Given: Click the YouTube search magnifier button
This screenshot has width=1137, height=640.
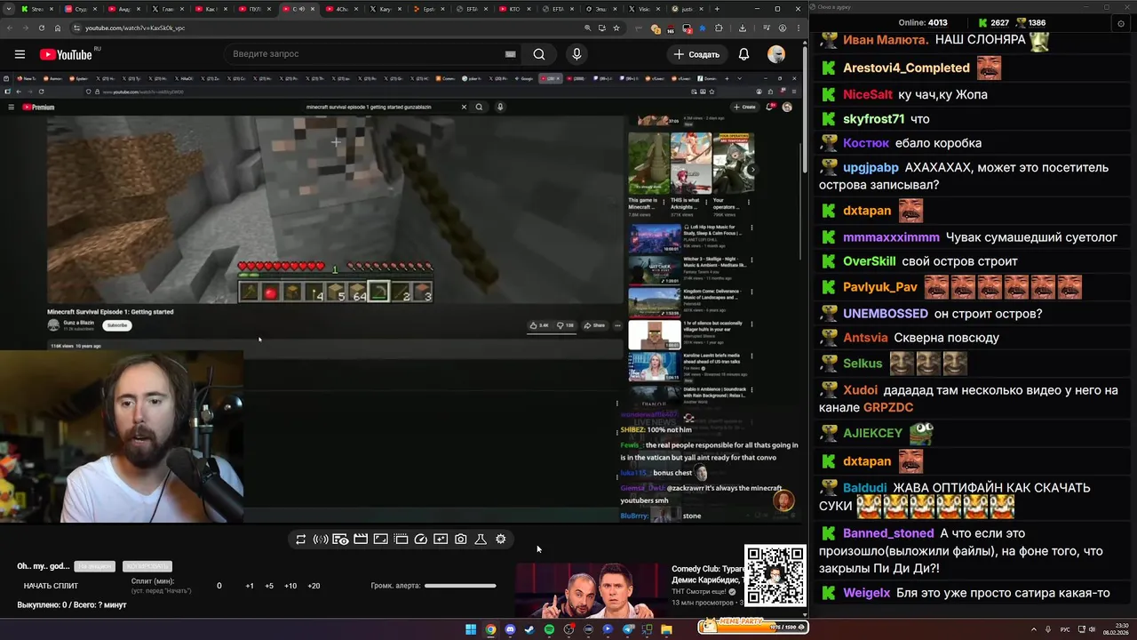Looking at the screenshot, I should [x=539, y=54].
